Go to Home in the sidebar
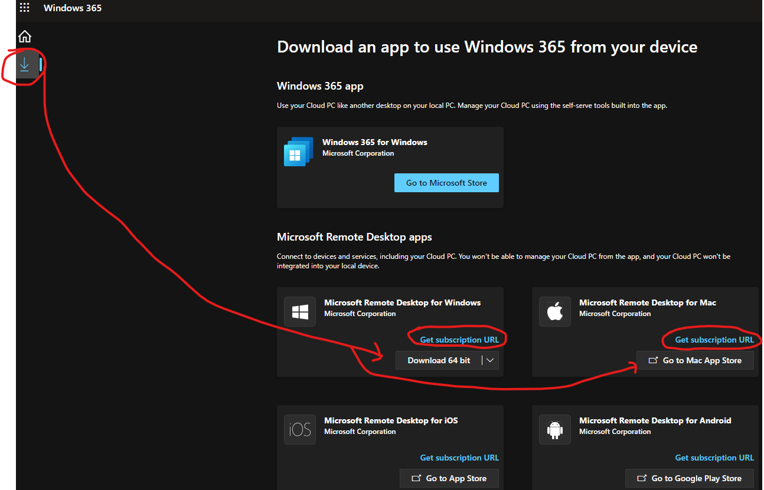The image size is (764, 490). tap(25, 37)
